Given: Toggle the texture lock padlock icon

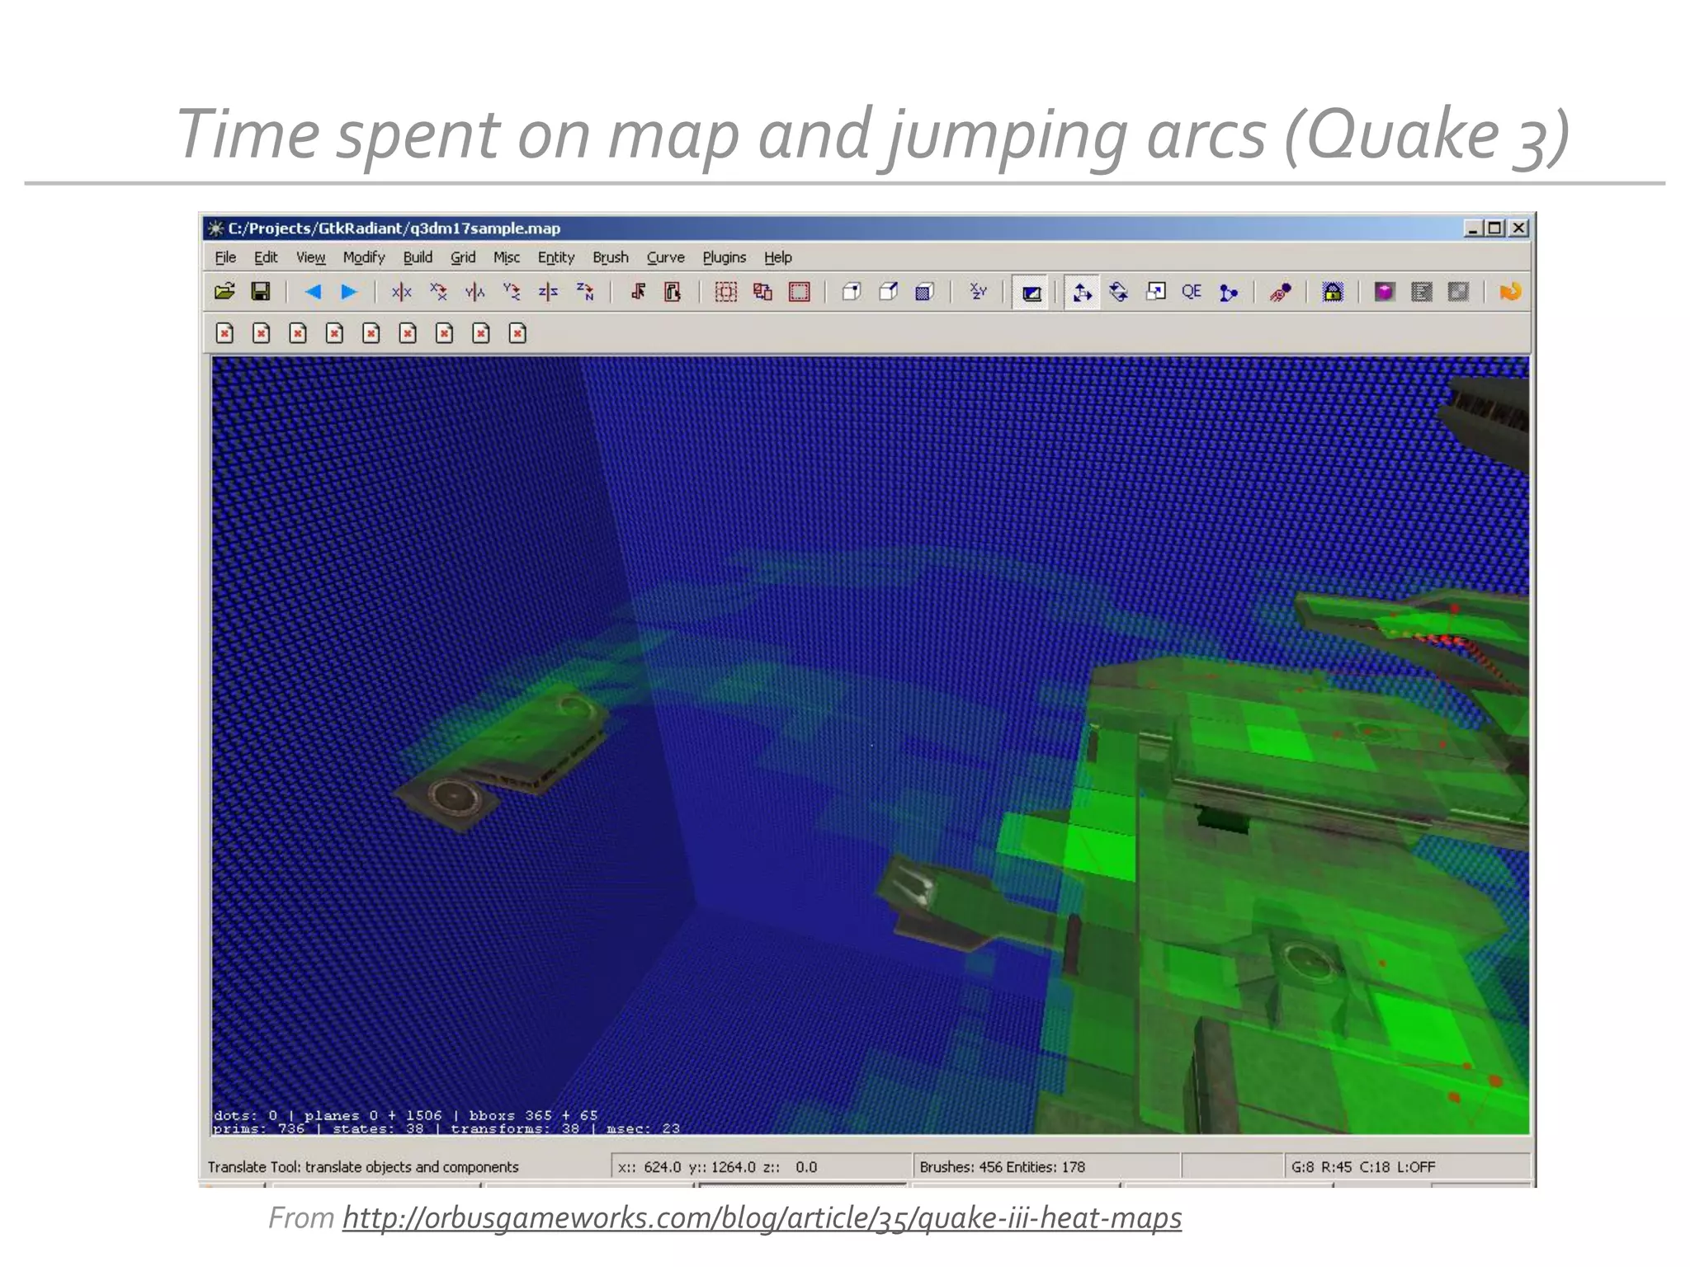Looking at the screenshot, I should [x=1332, y=292].
